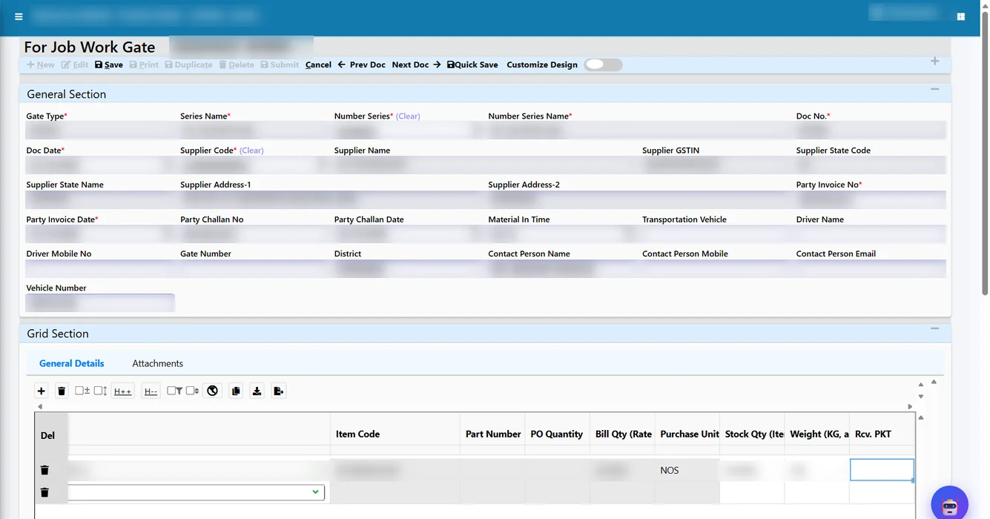The image size is (990, 519).
Task: Click the circular globe-style icon in grid toolbar
Action: coord(213,391)
